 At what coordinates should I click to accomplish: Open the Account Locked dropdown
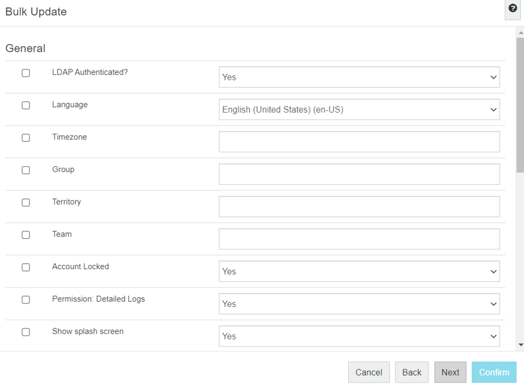coord(359,271)
